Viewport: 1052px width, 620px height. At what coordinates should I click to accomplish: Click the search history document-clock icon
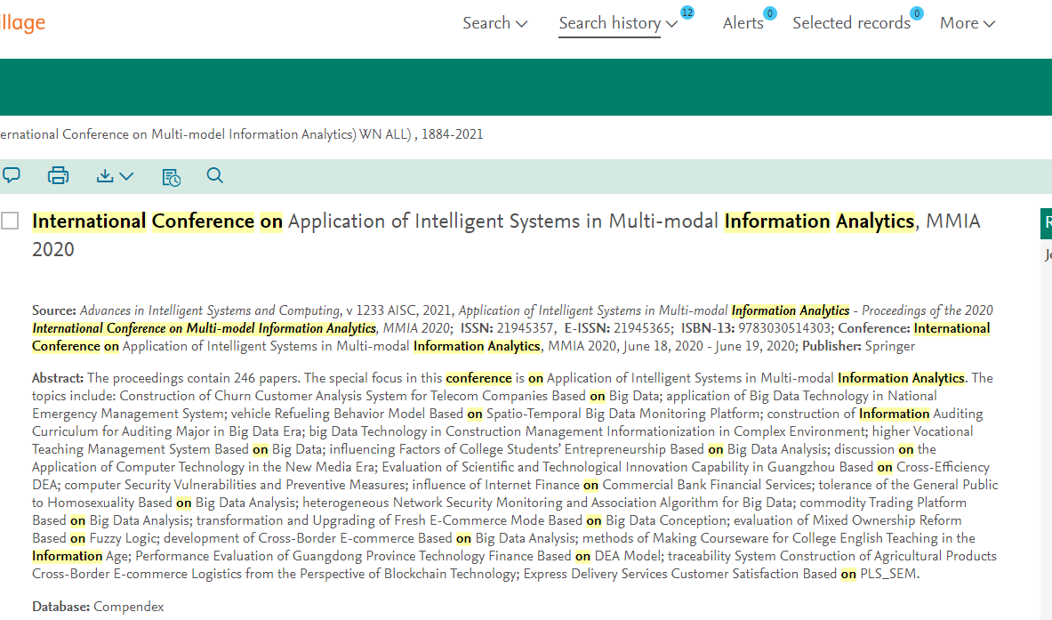tap(171, 177)
